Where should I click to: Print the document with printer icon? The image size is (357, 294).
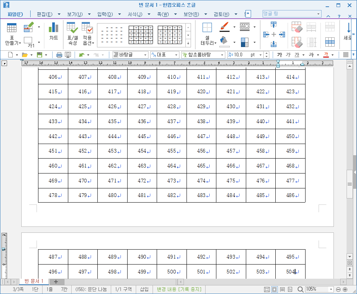coord(59,54)
